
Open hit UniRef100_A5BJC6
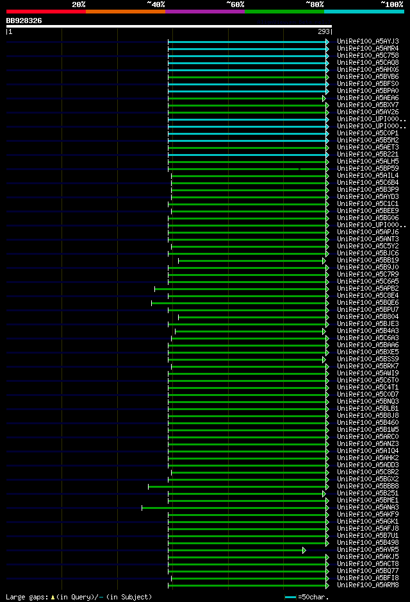[368, 253]
